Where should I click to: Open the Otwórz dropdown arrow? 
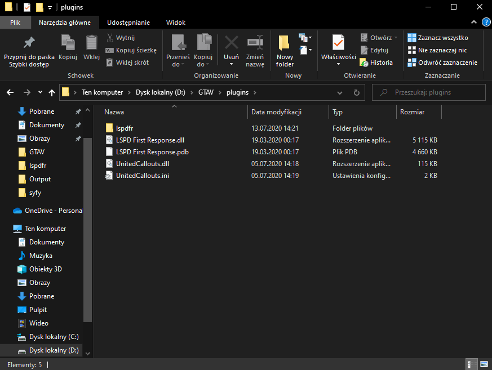pos(396,38)
